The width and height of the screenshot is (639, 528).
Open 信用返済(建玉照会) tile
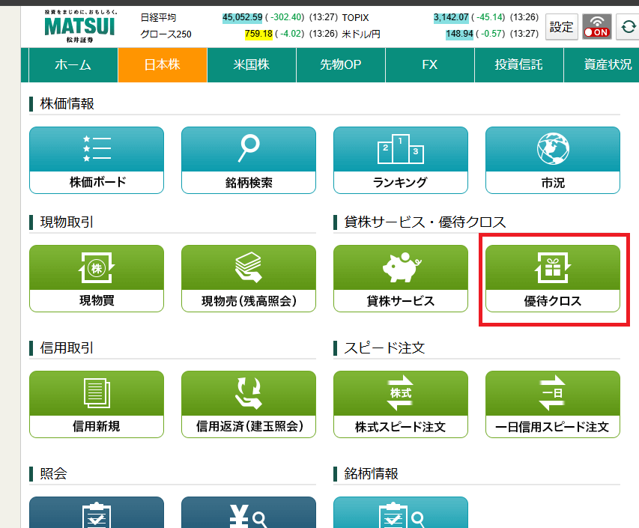248,404
